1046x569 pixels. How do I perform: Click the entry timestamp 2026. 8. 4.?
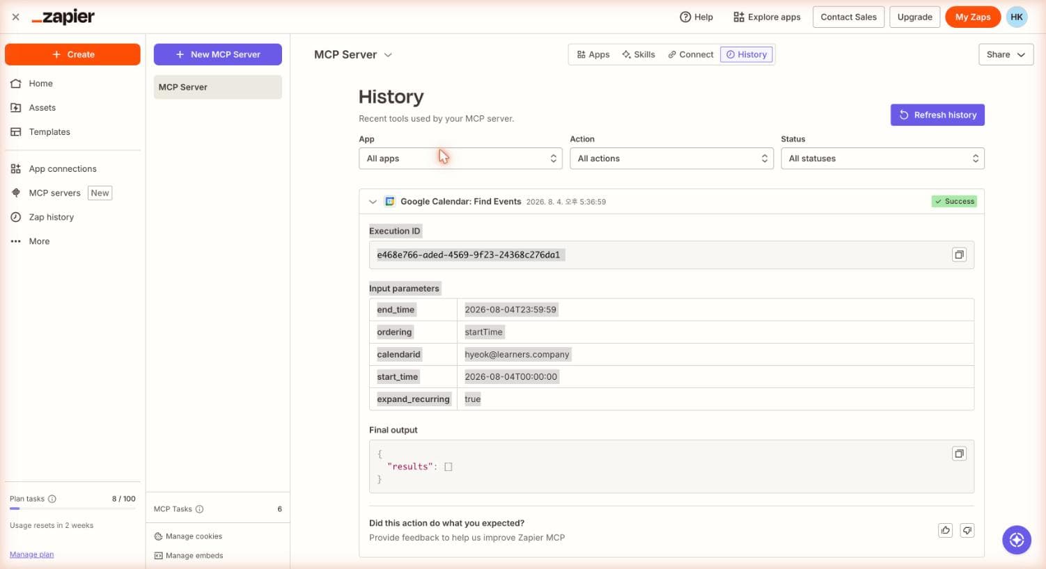(565, 202)
